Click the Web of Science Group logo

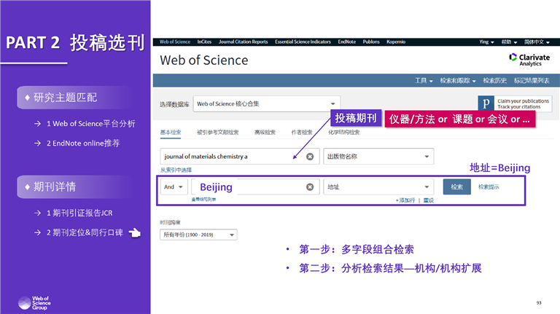(34, 303)
